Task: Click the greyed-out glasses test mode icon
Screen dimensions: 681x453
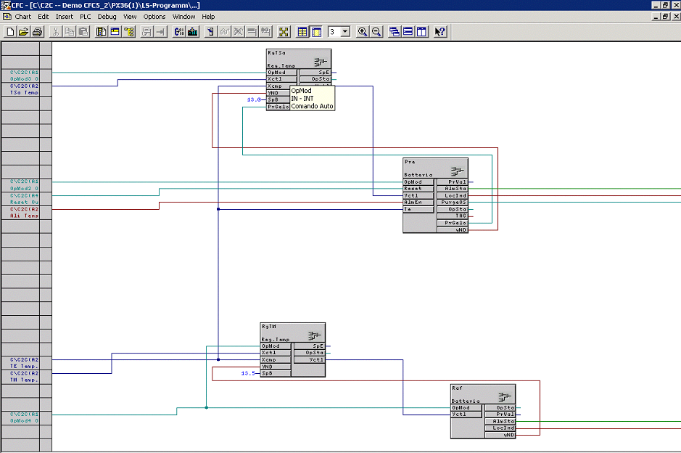Action: 225,32
